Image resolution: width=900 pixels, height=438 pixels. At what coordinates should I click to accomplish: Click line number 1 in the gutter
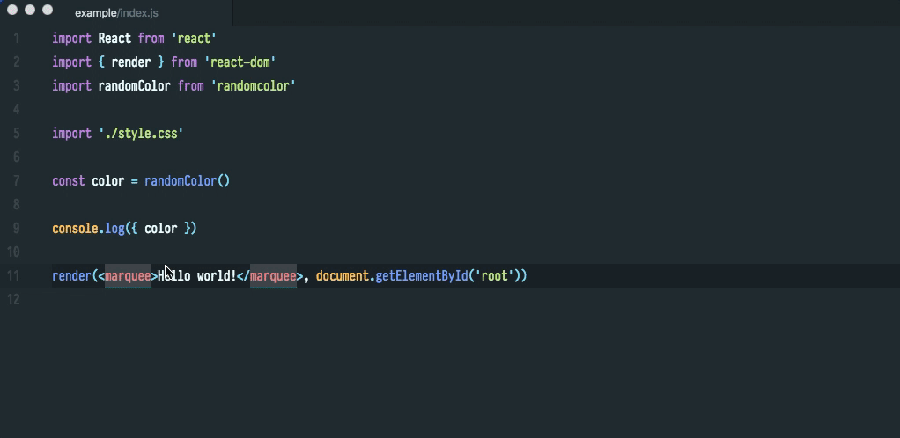tap(17, 39)
